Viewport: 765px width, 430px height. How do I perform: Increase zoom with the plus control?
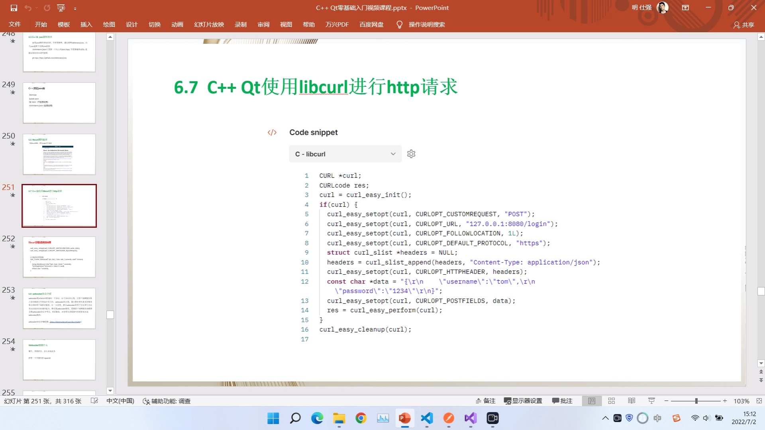tap(725, 401)
